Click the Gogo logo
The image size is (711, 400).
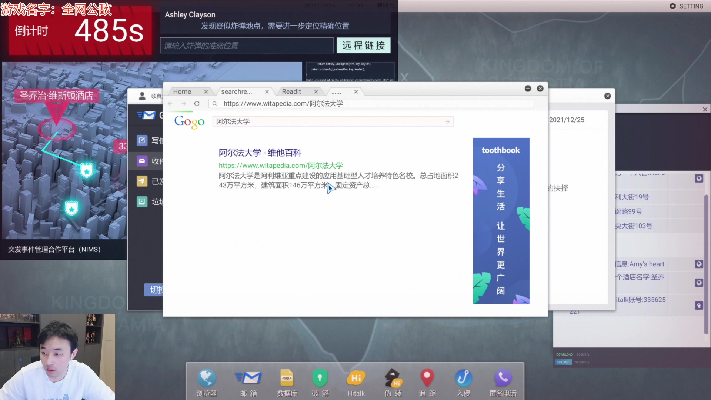pos(189,122)
